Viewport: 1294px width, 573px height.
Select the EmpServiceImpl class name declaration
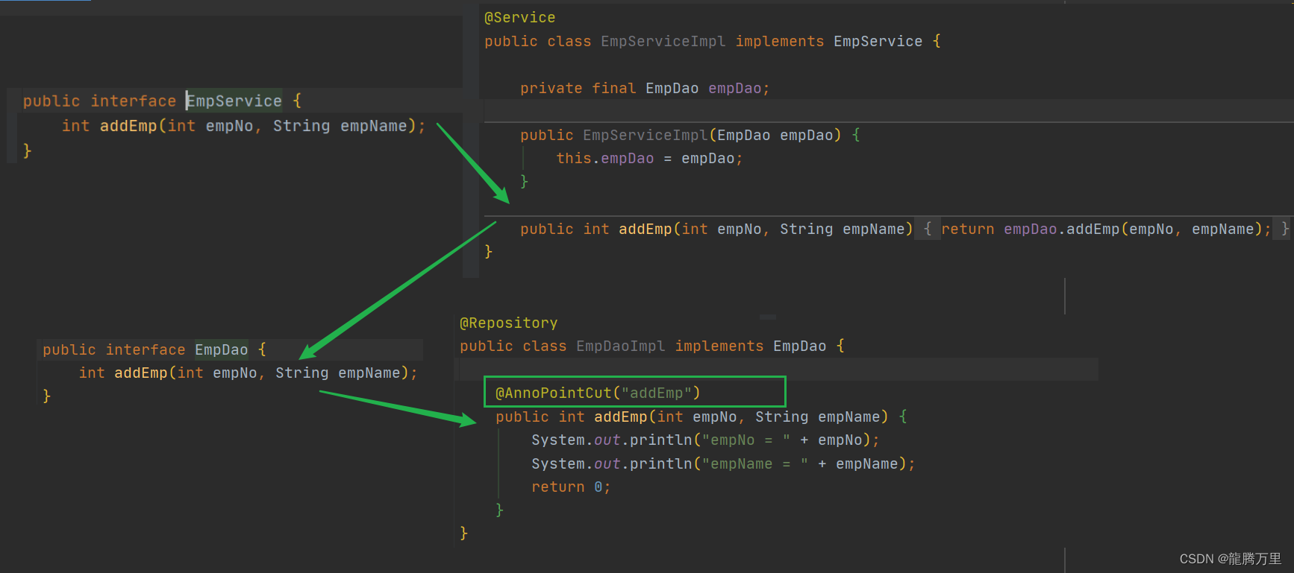(x=663, y=41)
